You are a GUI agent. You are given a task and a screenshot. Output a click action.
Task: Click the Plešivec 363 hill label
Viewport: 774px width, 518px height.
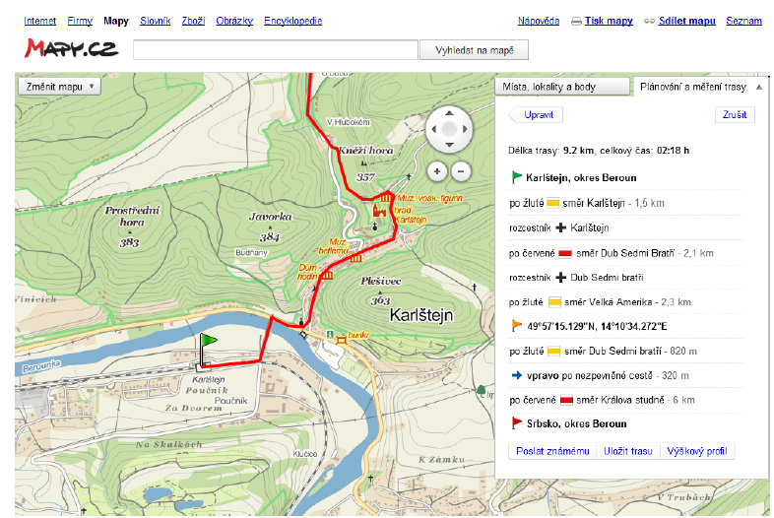click(380, 291)
